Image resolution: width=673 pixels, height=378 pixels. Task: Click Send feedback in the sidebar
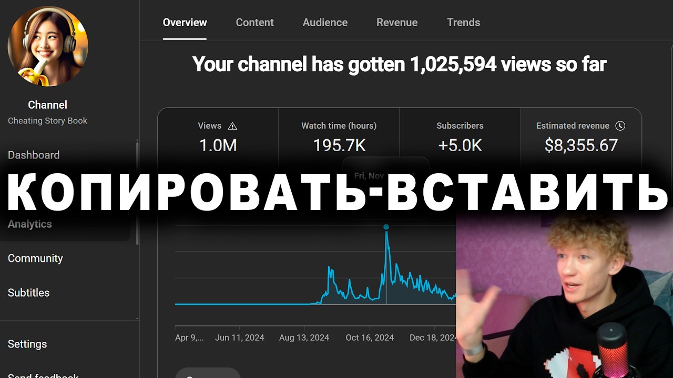[x=44, y=374]
